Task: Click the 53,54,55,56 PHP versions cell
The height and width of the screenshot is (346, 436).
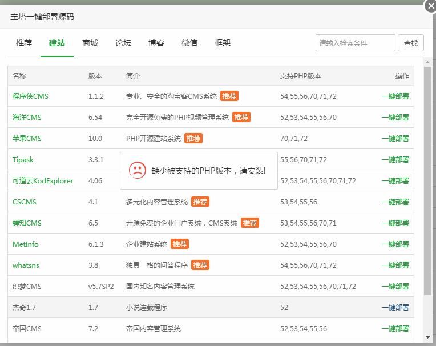Action: point(298,202)
